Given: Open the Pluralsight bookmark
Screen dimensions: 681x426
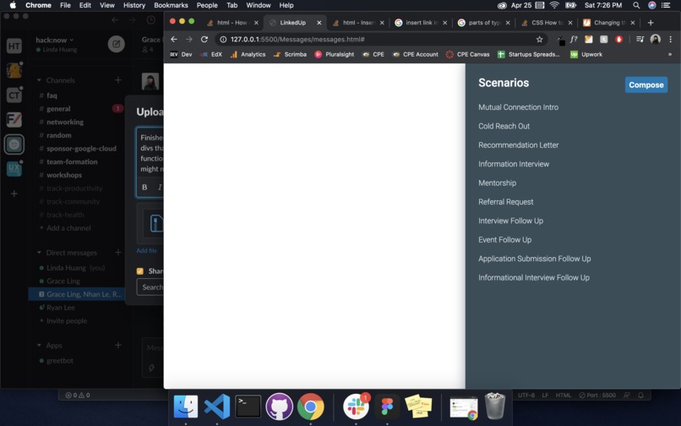Looking at the screenshot, I should (x=334, y=54).
